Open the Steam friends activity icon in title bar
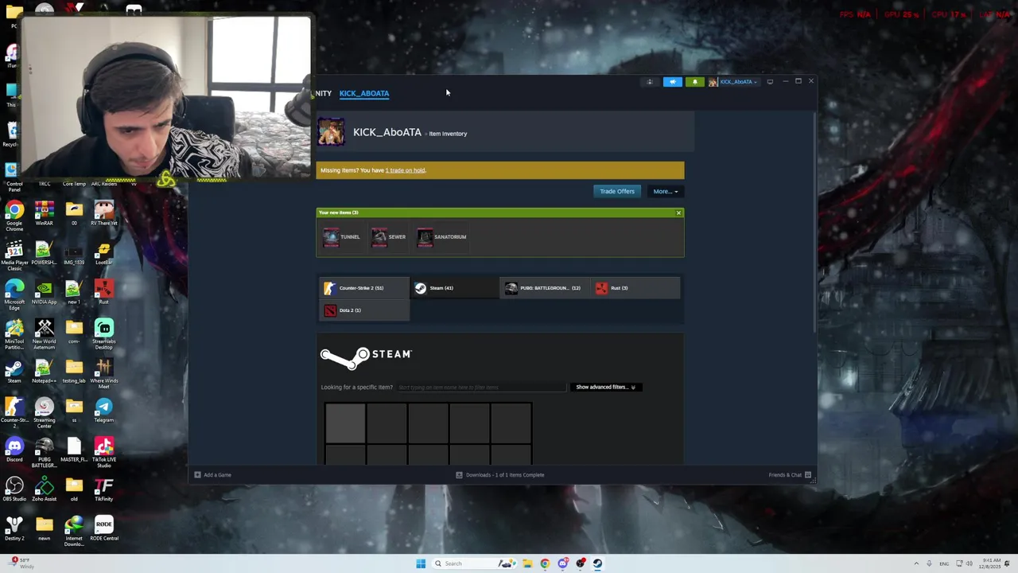 [650, 82]
